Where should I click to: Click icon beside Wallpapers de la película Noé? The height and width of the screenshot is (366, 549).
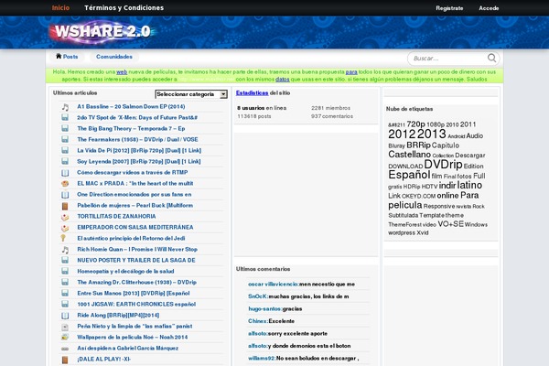click(x=65, y=338)
